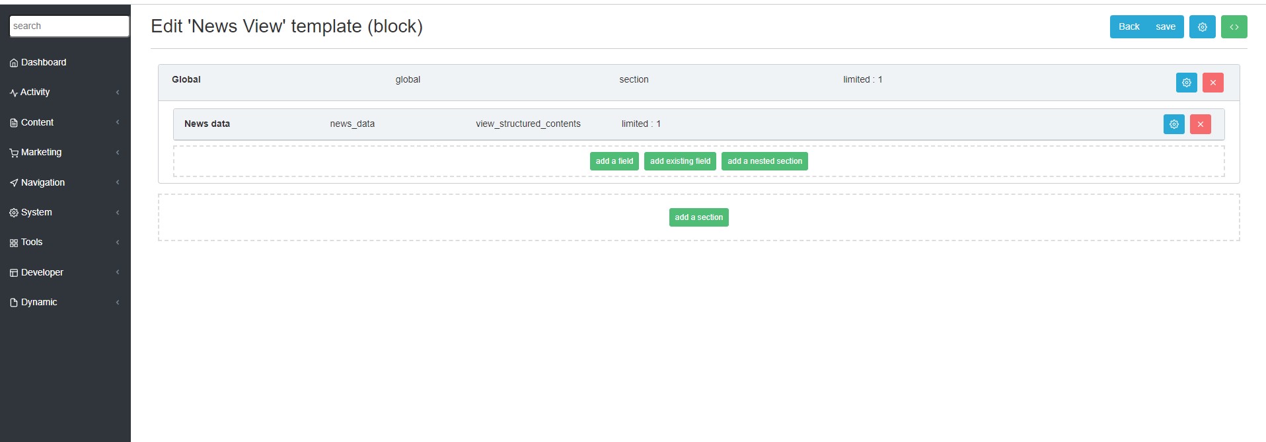Click 'add a nested section' button
The image size is (1266, 442).
click(x=764, y=161)
